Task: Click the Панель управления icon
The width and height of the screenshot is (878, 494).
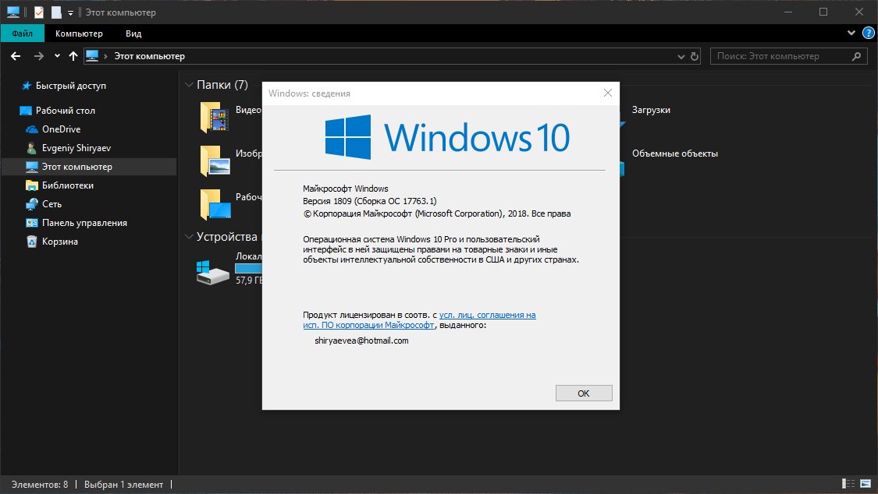Action: point(32,222)
